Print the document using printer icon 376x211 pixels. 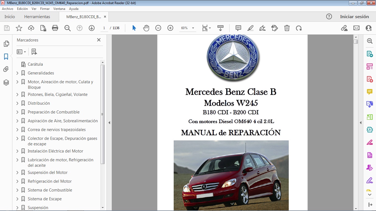[x=55, y=28]
